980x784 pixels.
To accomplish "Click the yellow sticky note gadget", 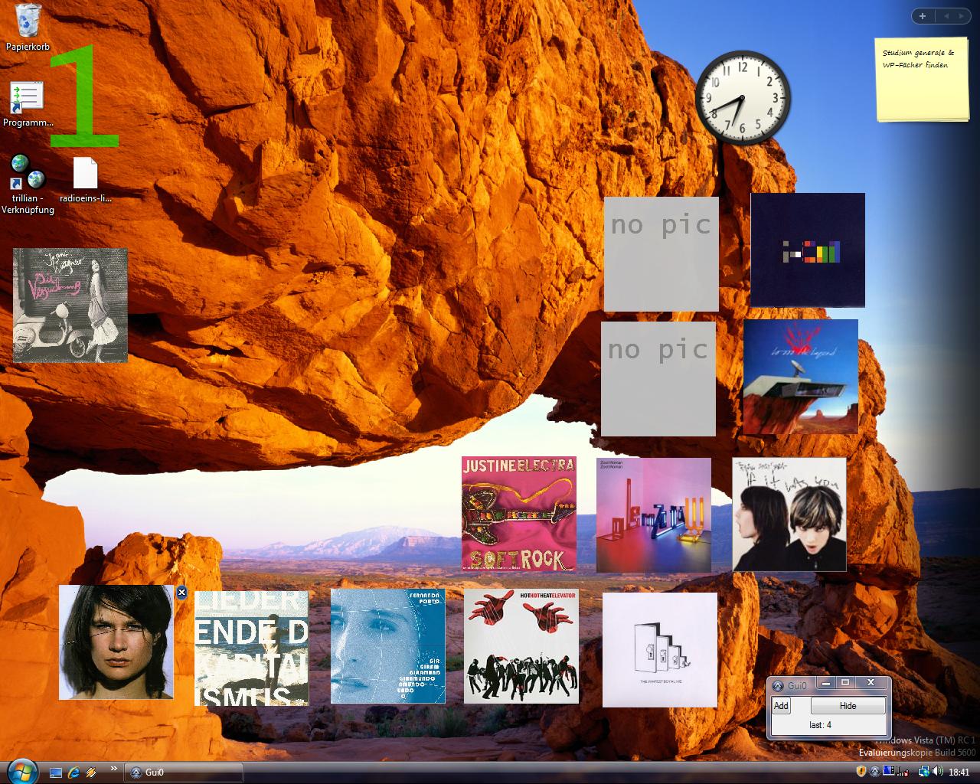I will pyautogui.click(x=922, y=79).
